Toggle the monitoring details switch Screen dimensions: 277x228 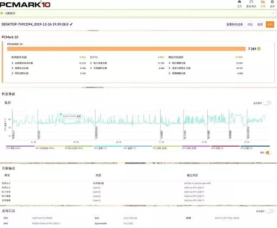click(267, 103)
